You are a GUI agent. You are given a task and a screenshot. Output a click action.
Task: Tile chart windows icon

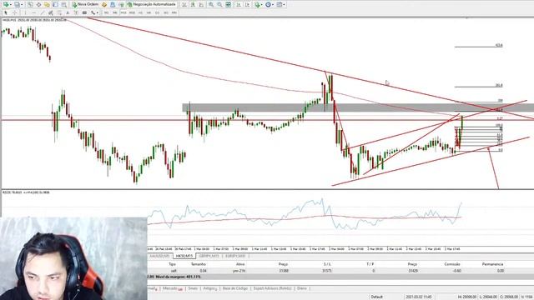[x=228, y=4]
